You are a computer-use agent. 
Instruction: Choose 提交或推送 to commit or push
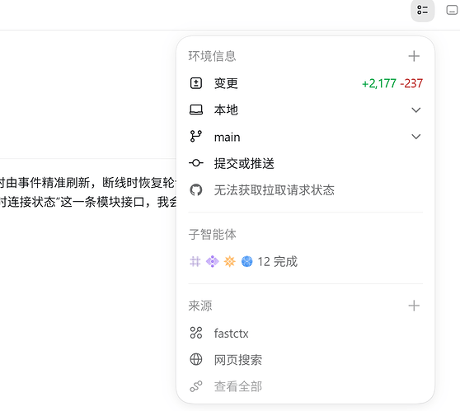(x=305, y=163)
